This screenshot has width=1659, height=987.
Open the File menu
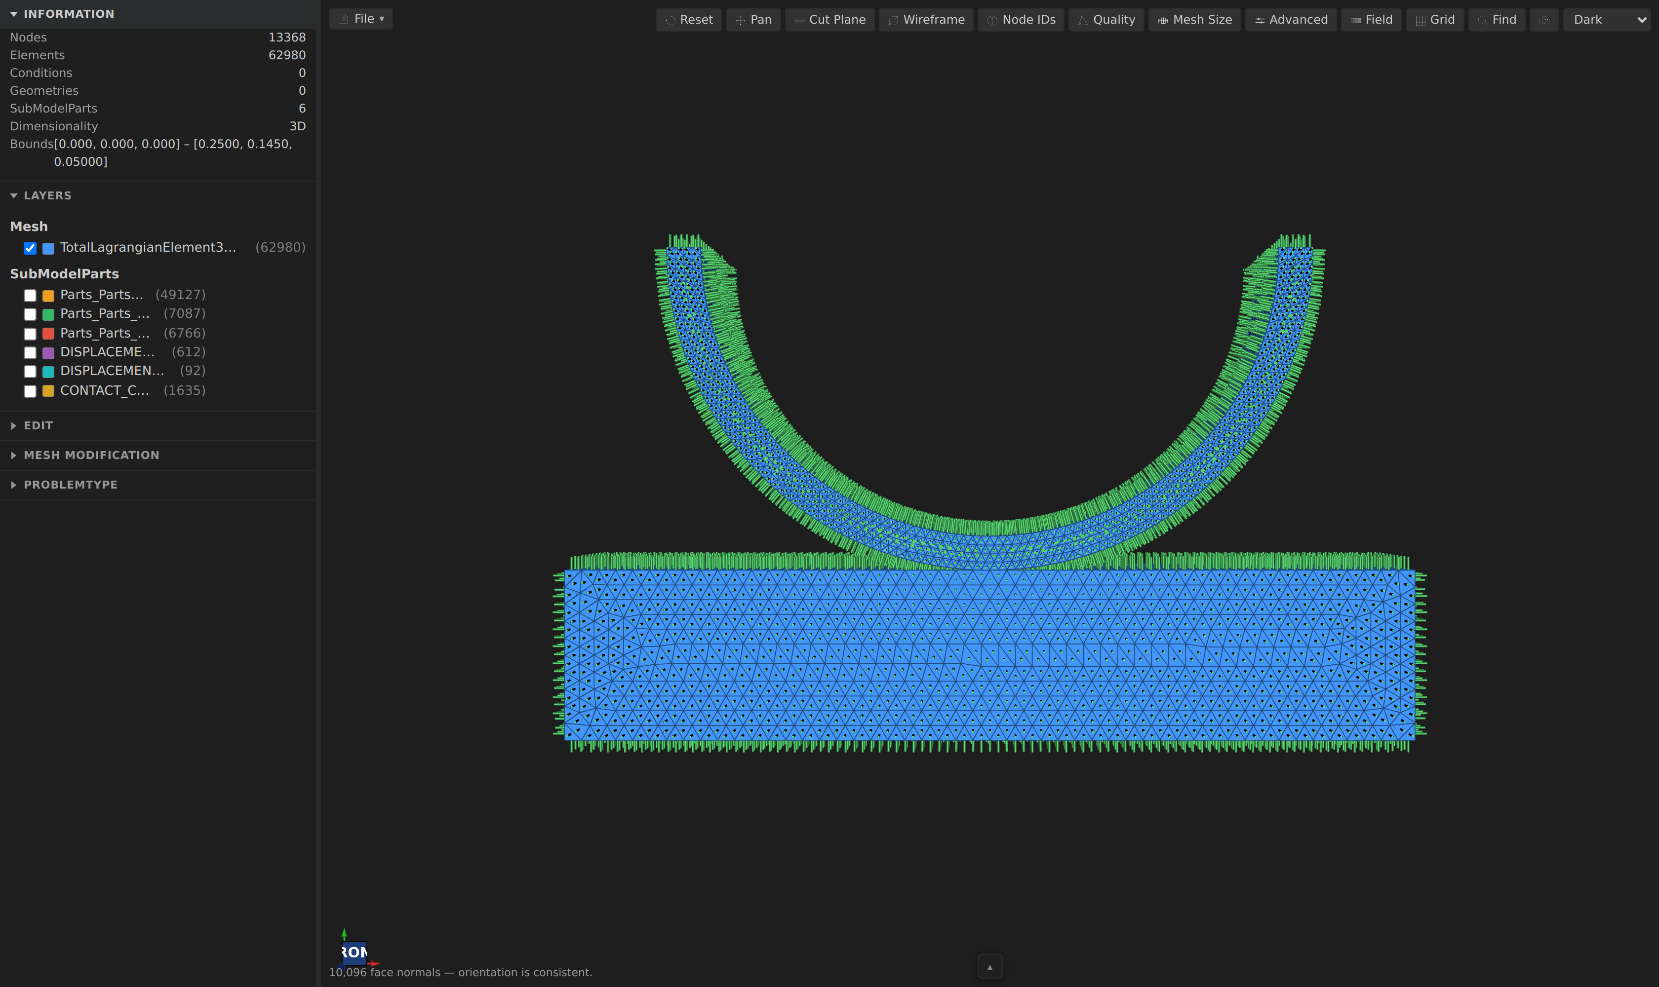point(360,19)
